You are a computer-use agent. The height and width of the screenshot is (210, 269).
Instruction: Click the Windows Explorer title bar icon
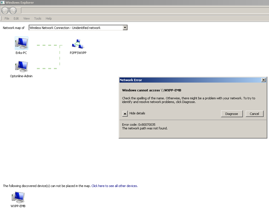coord(3,3)
